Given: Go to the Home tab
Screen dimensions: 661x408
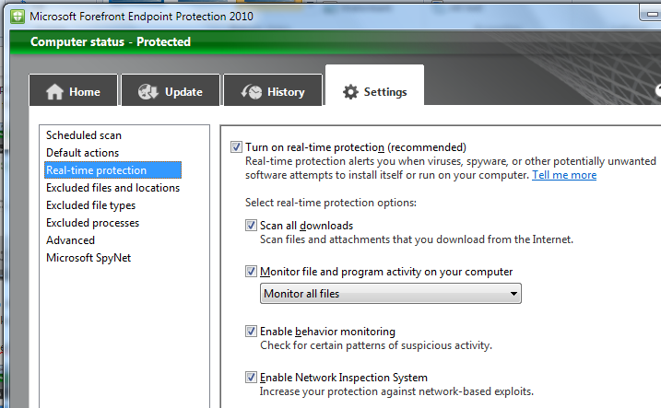Looking at the screenshot, I should pos(76,92).
